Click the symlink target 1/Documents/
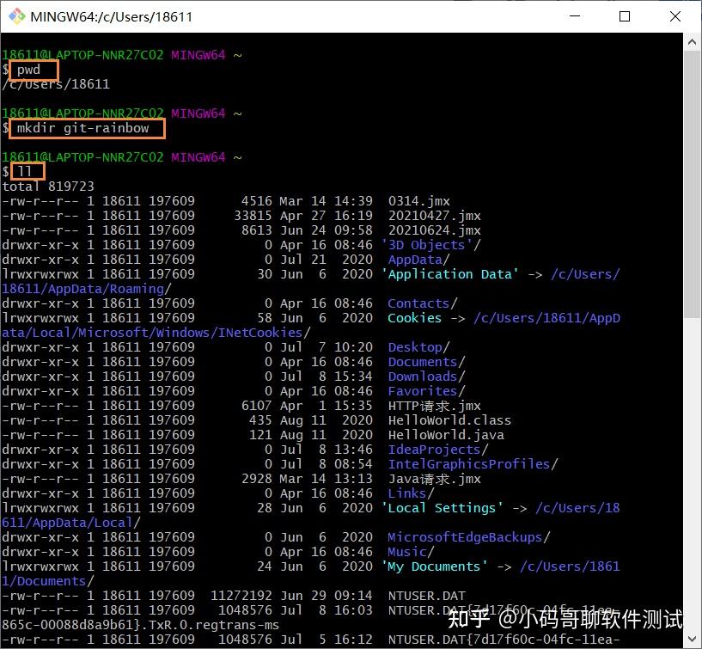The image size is (702, 649). [x=48, y=581]
